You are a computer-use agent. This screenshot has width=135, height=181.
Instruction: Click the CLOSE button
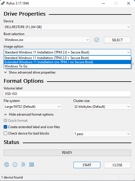click(x=117, y=165)
